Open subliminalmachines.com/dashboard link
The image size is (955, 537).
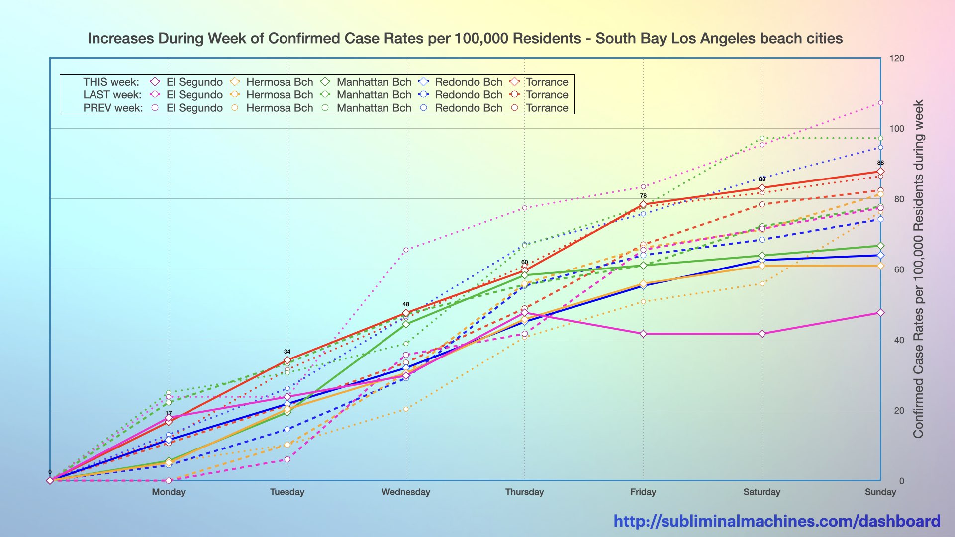pos(776,521)
